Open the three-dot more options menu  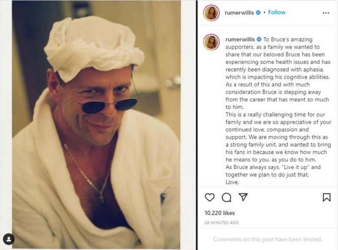pyautogui.click(x=326, y=13)
